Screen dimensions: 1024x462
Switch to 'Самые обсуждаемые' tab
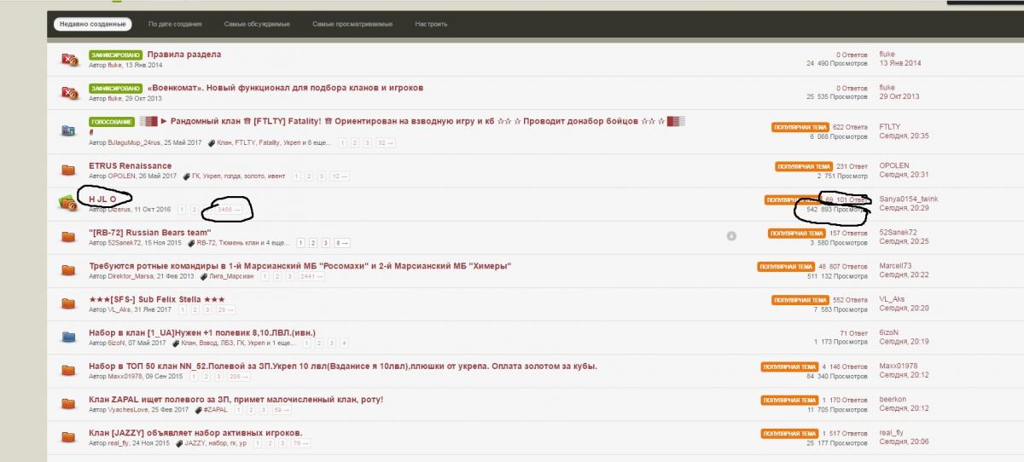(257, 24)
